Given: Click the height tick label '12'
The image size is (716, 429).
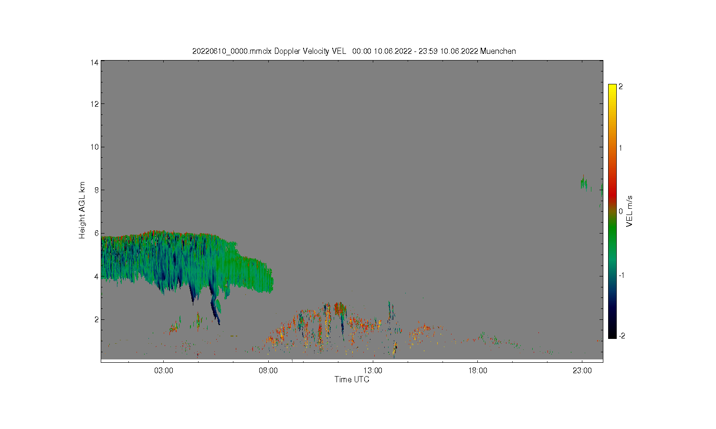Looking at the screenshot, I should coord(95,104).
